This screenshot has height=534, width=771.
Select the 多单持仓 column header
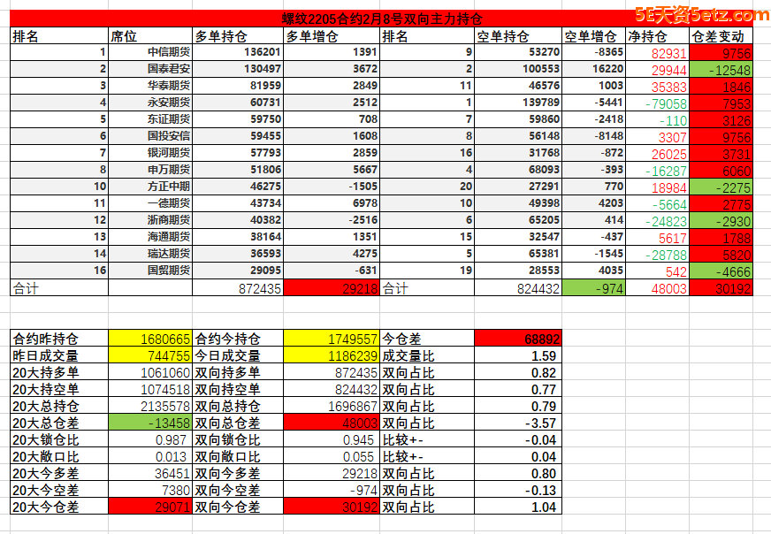238,36
